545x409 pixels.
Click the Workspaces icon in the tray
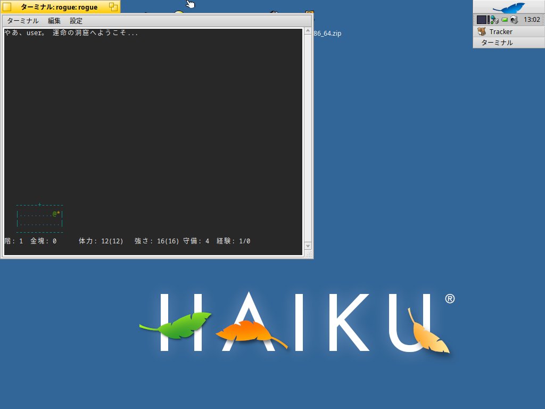point(481,20)
